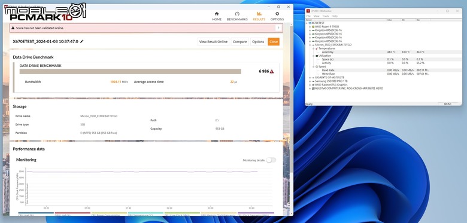Click the 1024.11 MB/s bandwidth value
Screen dimensions: 467x223
(x=119, y=82)
